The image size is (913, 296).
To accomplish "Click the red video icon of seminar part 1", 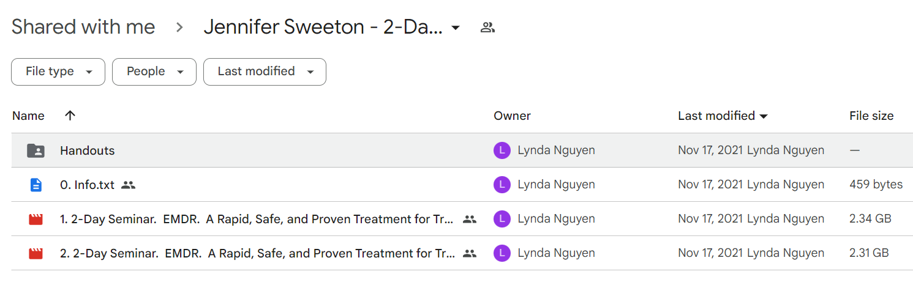I will tap(36, 219).
